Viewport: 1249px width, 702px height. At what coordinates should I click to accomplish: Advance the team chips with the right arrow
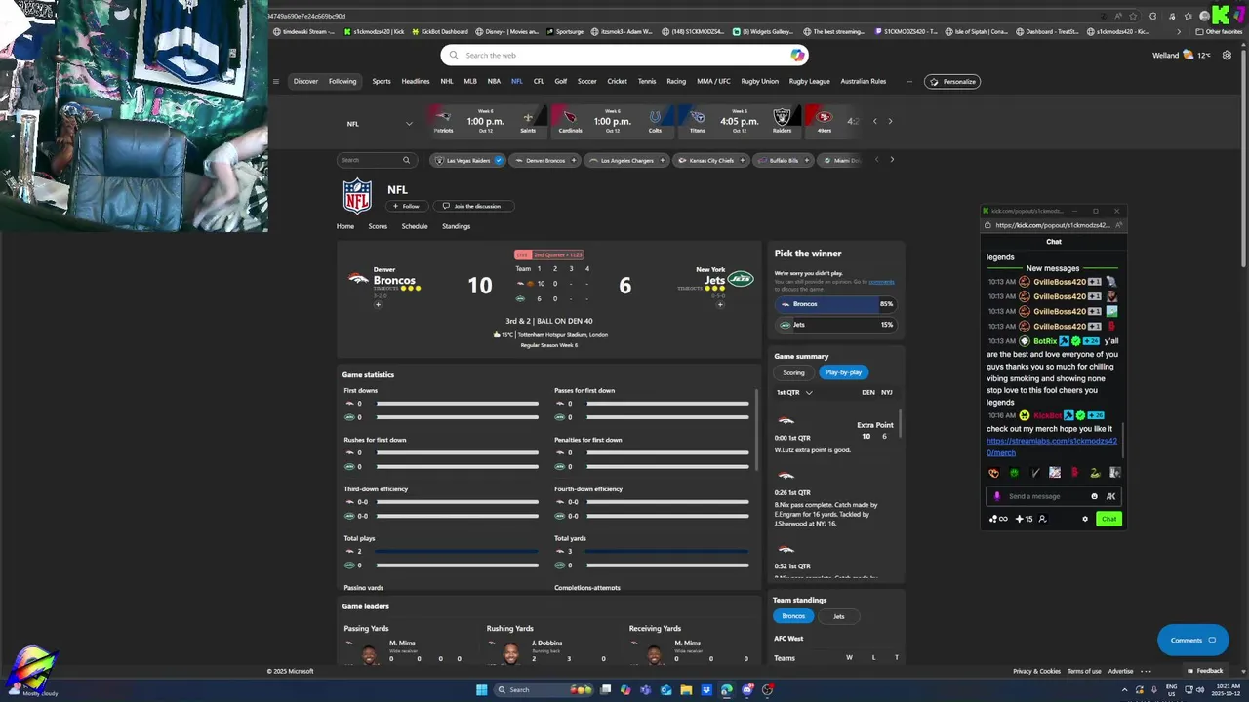click(x=892, y=160)
